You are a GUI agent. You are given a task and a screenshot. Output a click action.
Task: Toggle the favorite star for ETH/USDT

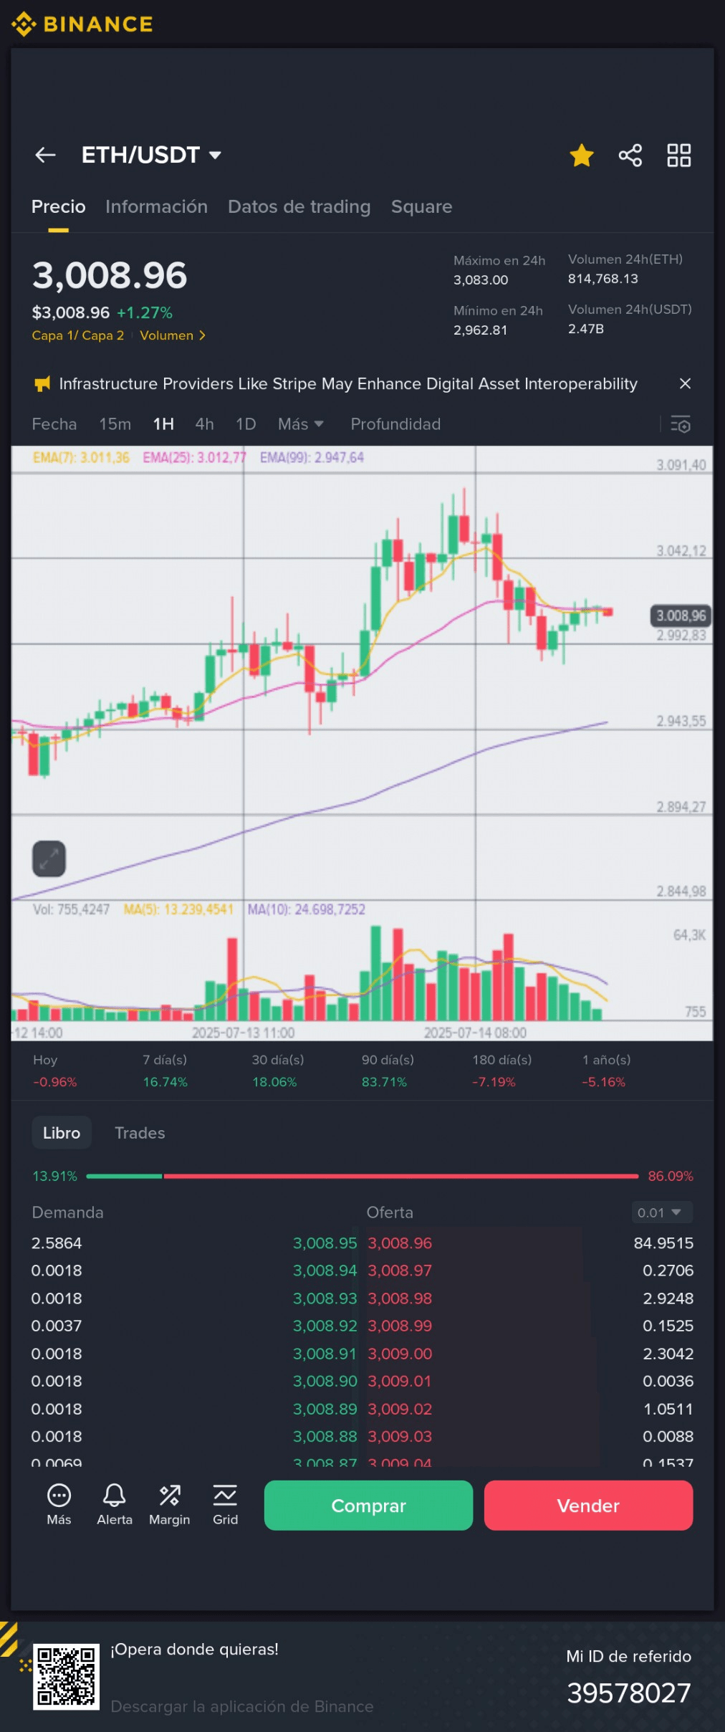[x=581, y=155]
